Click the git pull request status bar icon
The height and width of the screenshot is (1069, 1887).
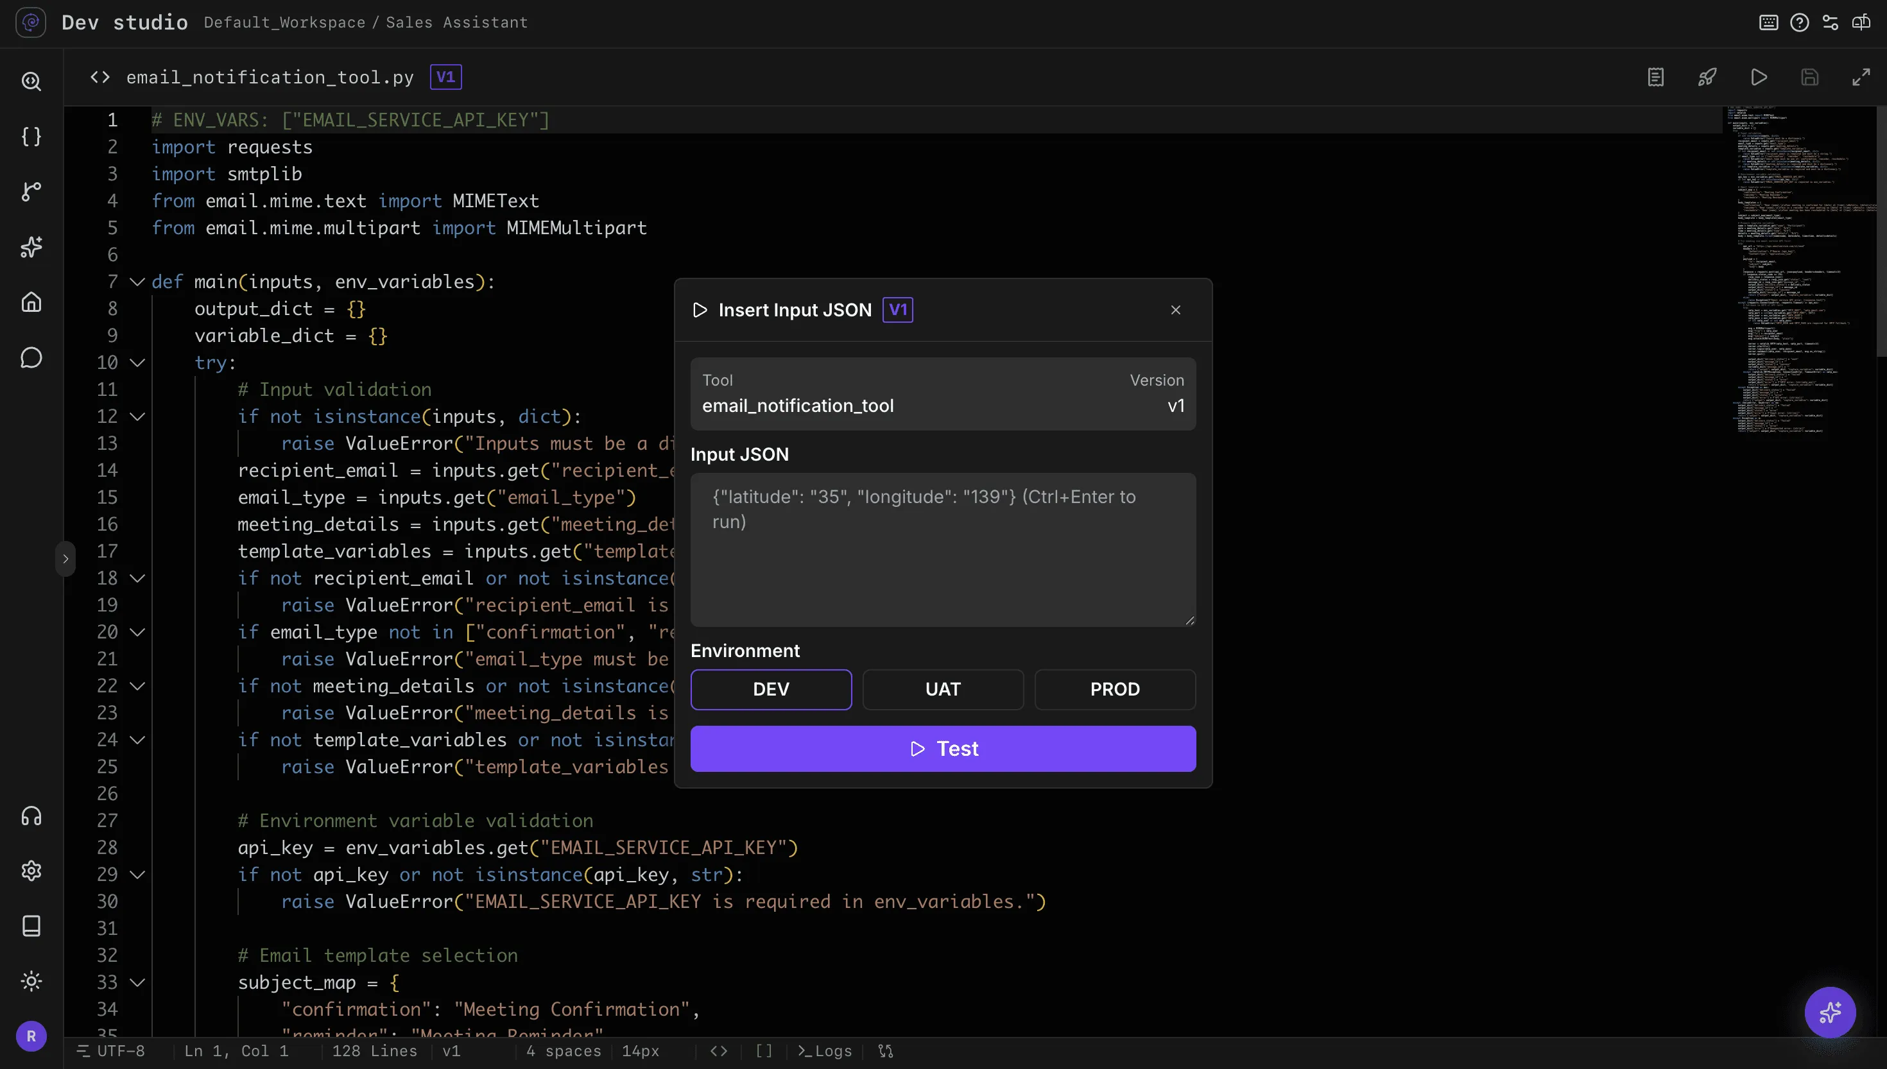click(x=886, y=1050)
